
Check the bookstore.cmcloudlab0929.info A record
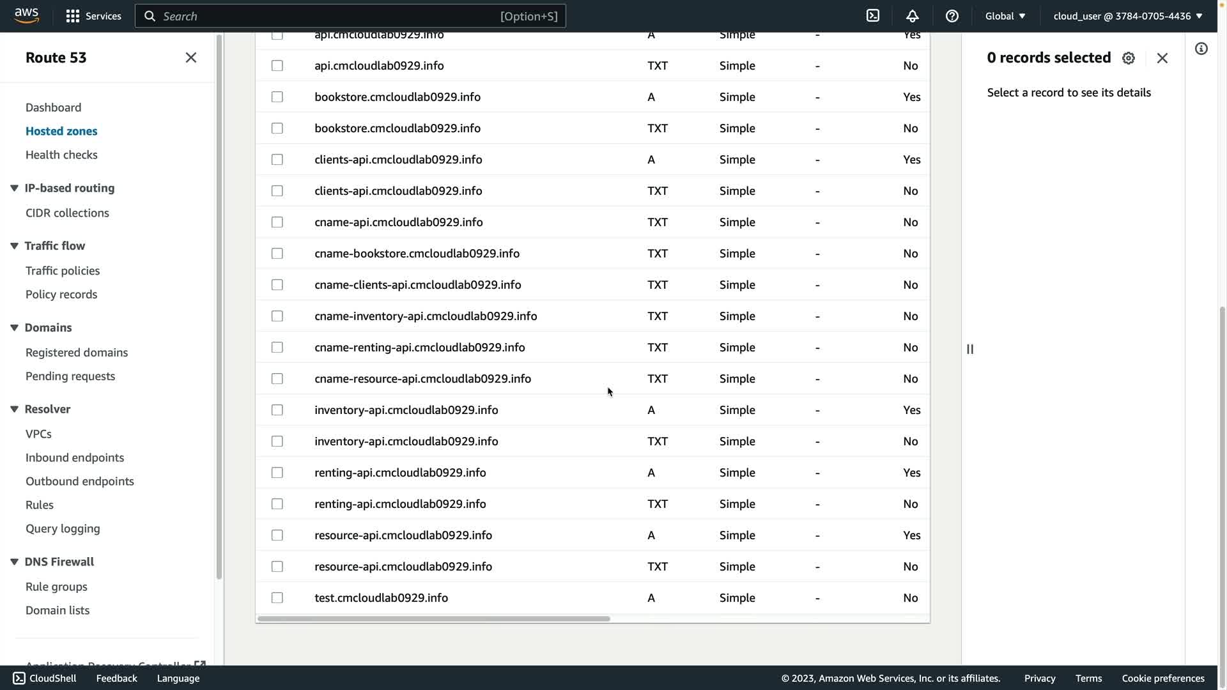(x=277, y=97)
